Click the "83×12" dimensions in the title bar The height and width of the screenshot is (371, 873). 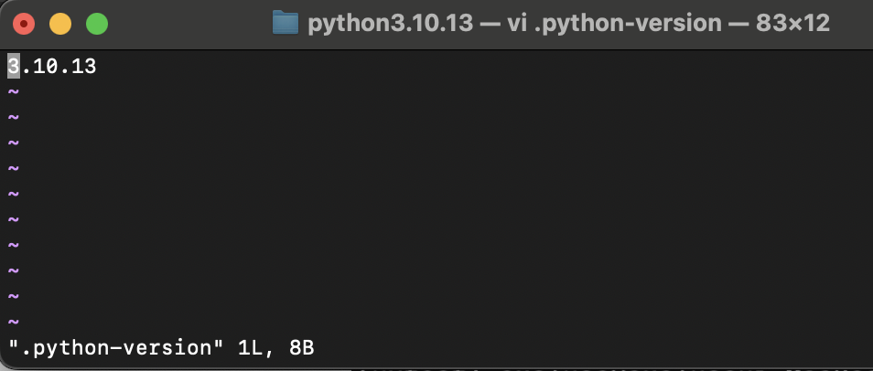pos(793,23)
